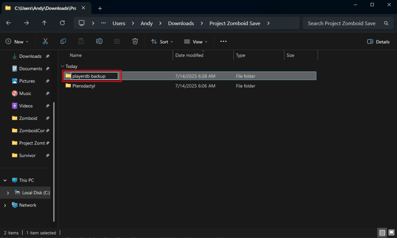
Task: Open Videos in the sidebar
Action: click(26, 106)
